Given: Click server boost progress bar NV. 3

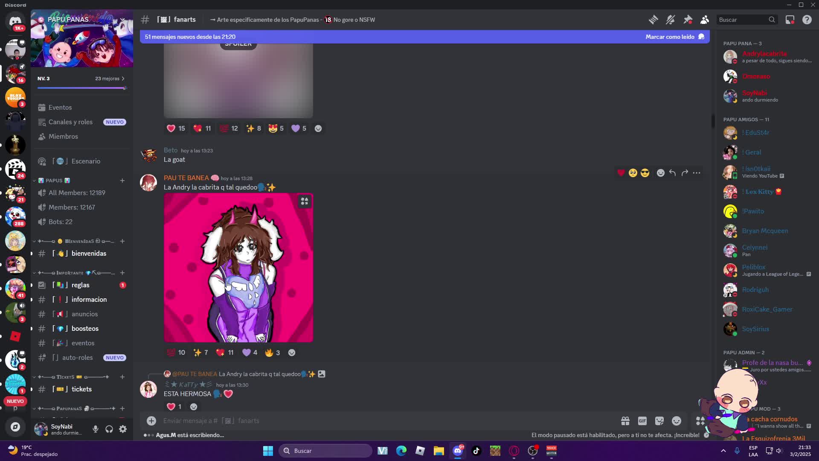Looking at the screenshot, I should tap(82, 88).
